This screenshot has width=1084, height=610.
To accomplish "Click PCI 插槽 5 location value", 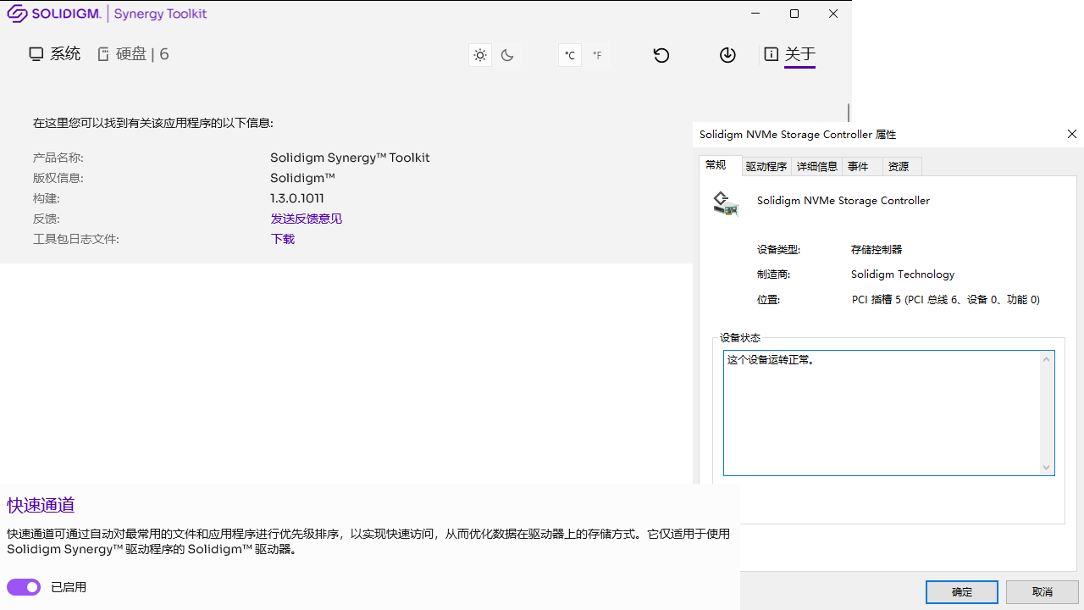I will (946, 300).
